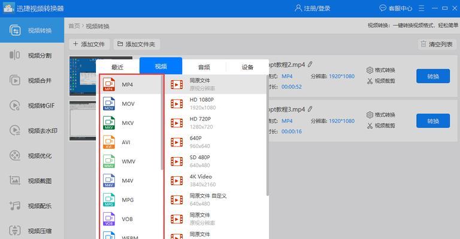Click 清空列表 clear list button

click(437, 44)
